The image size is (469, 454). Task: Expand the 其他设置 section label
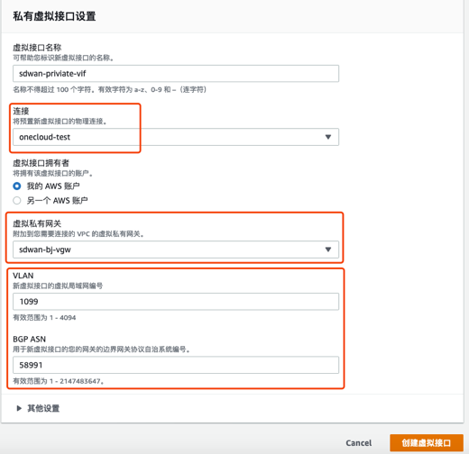43,408
